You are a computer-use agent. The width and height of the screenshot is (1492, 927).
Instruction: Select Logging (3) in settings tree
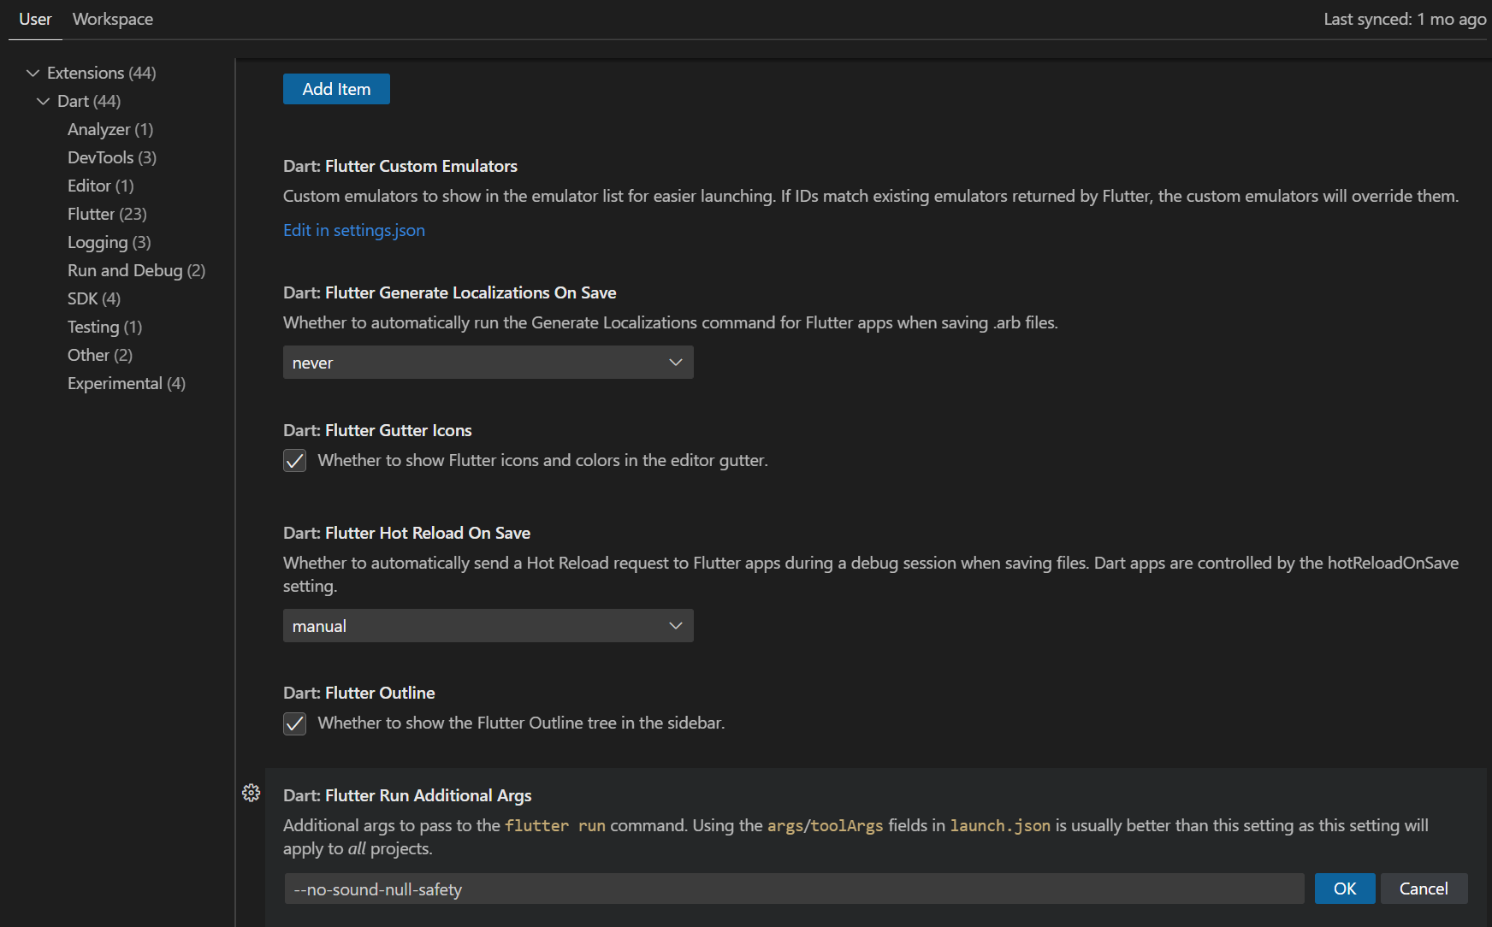coord(110,242)
